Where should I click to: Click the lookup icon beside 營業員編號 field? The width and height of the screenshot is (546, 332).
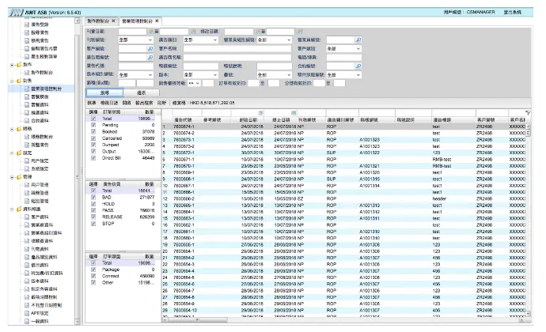(357, 39)
